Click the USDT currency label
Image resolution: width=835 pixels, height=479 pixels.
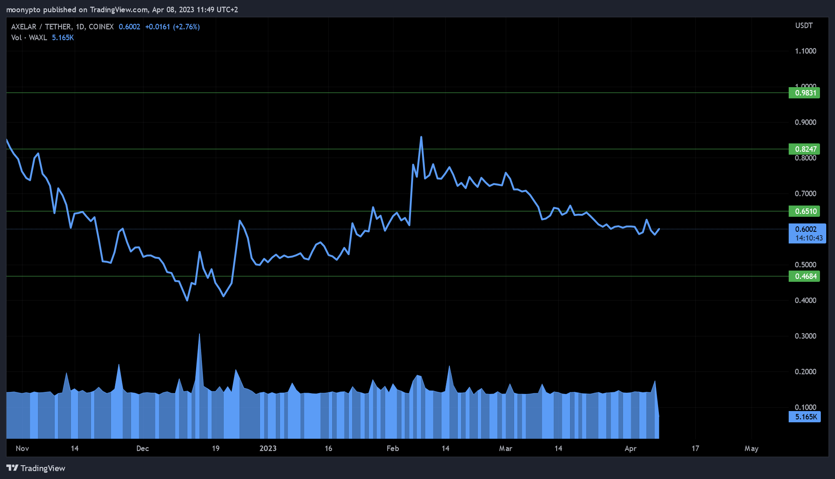(x=804, y=25)
